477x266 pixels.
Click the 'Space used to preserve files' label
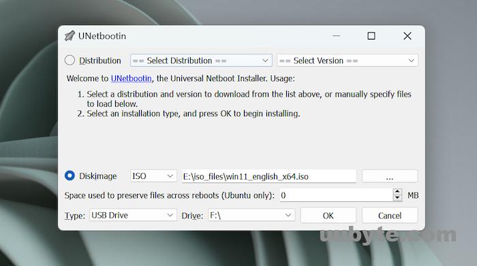point(170,195)
